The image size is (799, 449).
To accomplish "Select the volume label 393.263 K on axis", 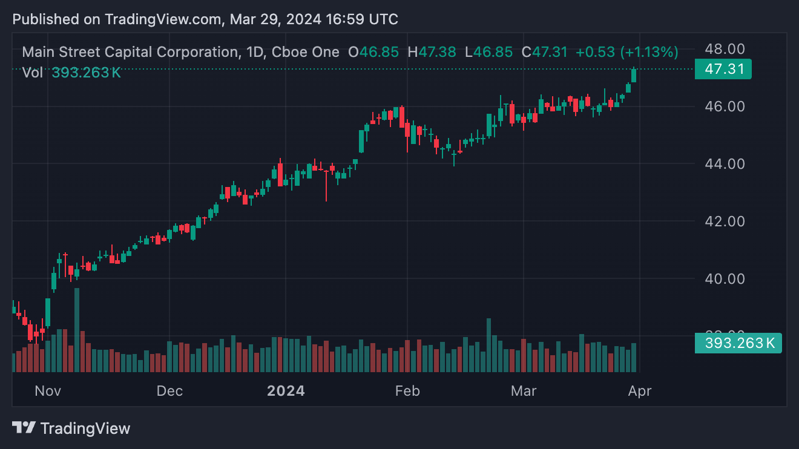I will 738,343.
